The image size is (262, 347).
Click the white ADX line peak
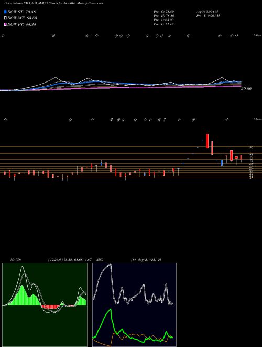[110, 265]
